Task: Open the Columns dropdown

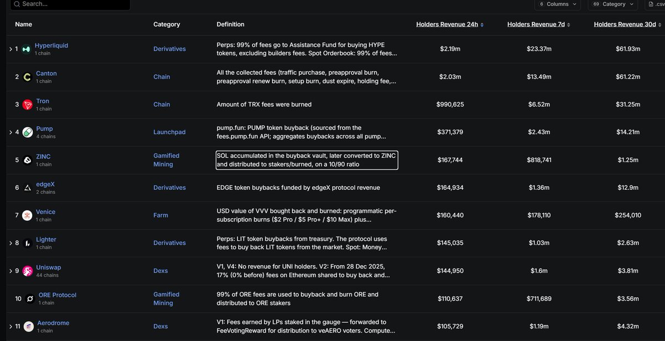Action: [557, 4]
